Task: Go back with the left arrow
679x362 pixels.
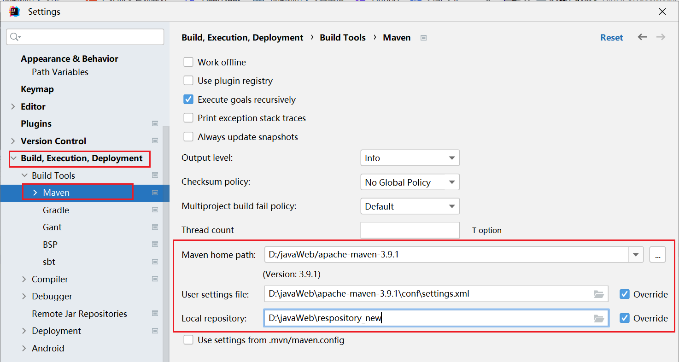Action: (x=642, y=37)
